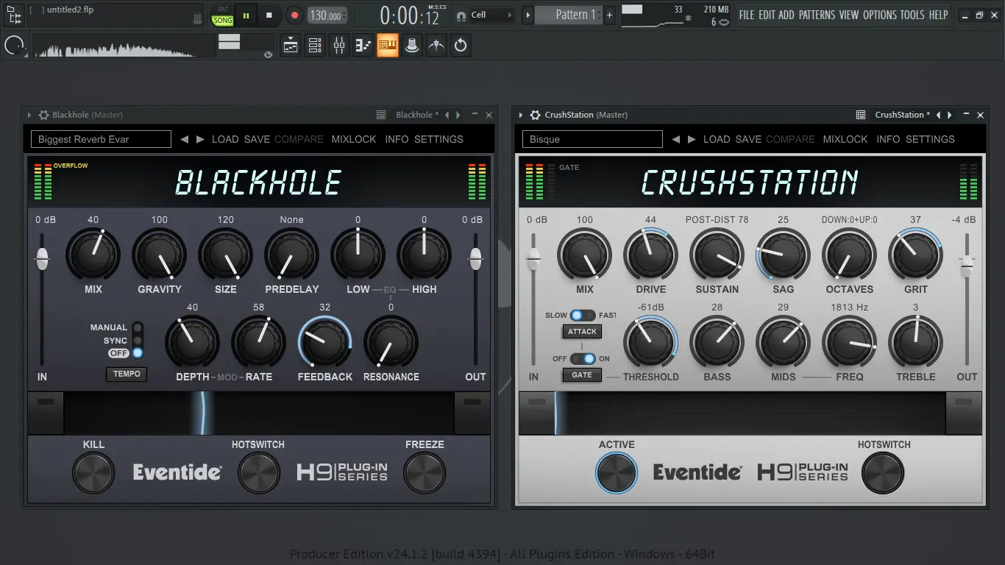Open the Cell snap dropdown

point(491,15)
